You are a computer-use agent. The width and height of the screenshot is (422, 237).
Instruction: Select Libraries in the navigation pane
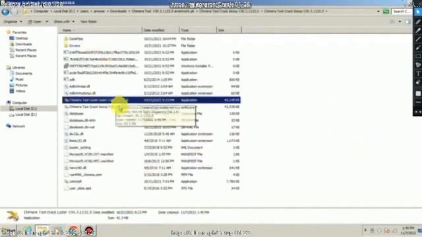[x=18, y=67]
